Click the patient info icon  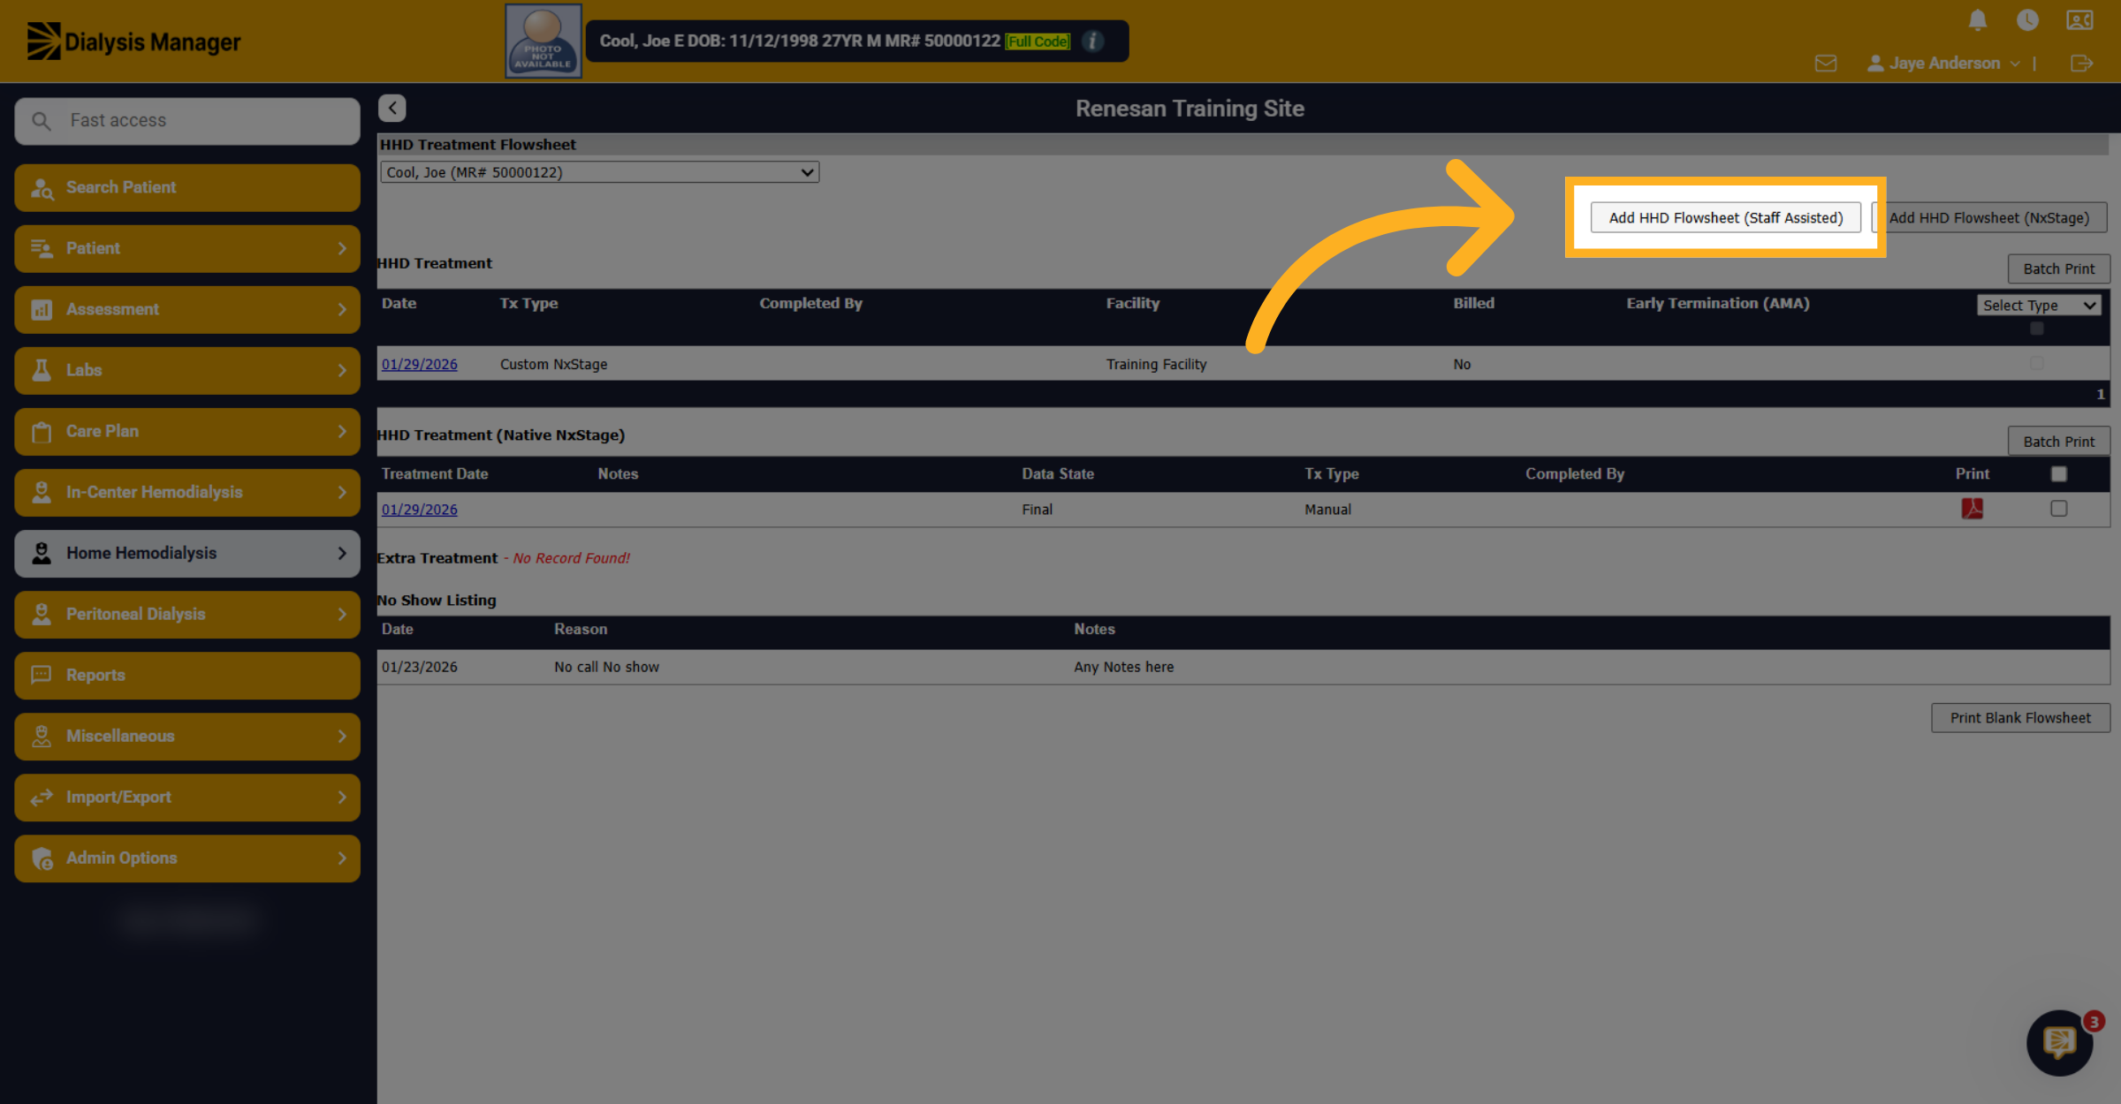pos(1092,41)
